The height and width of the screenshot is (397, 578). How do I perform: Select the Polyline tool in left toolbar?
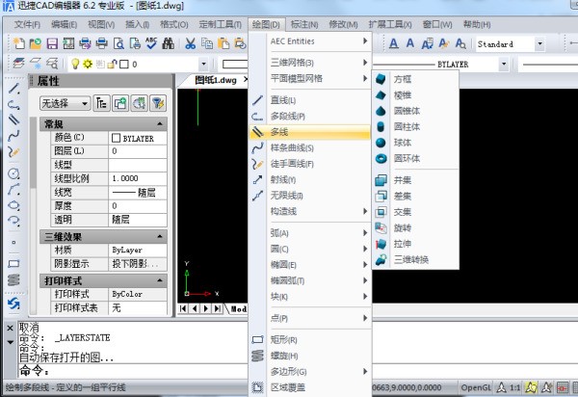pyautogui.click(x=14, y=105)
